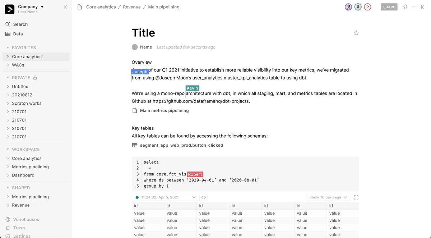Open Warehouses from the sidebar
Viewport: 431px width, 238px height.
25,219
